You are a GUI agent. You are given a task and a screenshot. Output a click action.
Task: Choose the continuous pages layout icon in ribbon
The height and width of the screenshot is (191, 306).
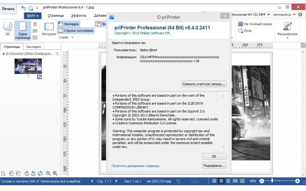[x=35, y=24]
